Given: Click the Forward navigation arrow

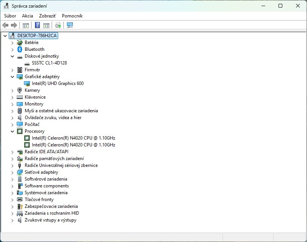Looking at the screenshot, I should 14,25.
